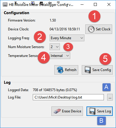The image size is (116, 128).
Task: Open the Logging Freq 'Every Minute' dropdown
Action: pos(67,38)
